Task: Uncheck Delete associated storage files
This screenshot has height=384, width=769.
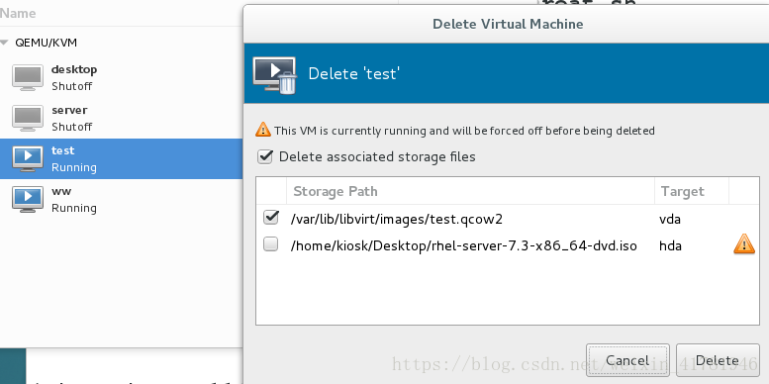Action: coord(265,157)
